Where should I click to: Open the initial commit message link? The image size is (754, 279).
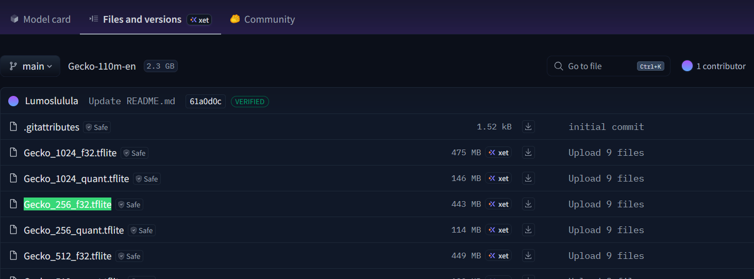tap(606, 127)
